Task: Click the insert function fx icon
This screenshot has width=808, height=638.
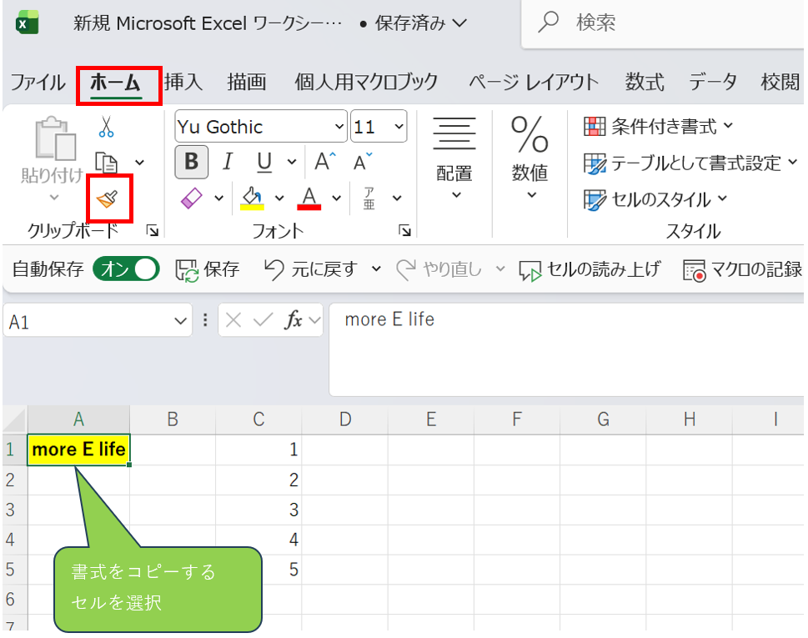Action: pyautogui.click(x=293, y=321)
